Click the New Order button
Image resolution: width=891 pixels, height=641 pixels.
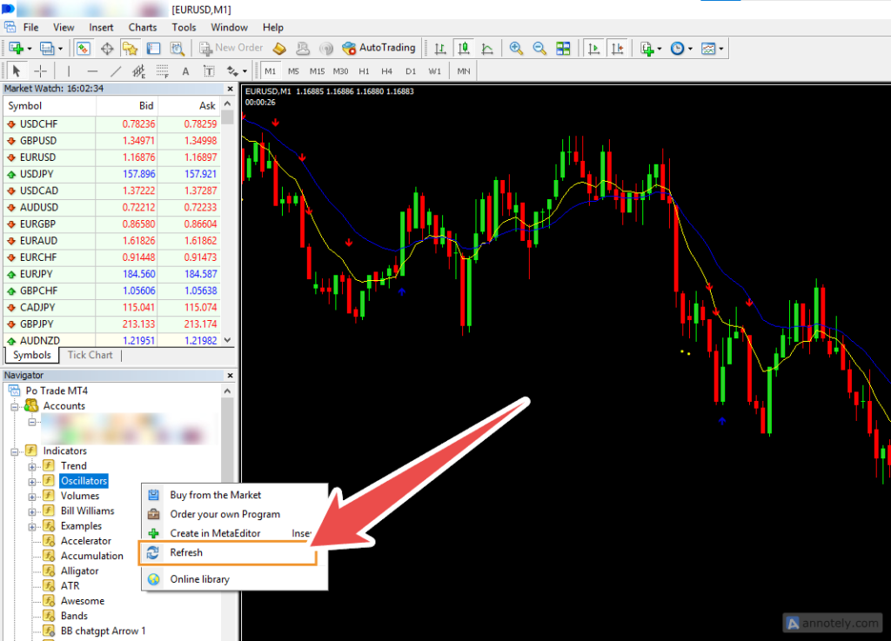[x=231, y=48]
